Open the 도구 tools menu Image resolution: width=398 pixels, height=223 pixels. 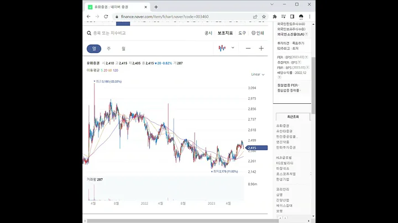(x=242, y=33)
